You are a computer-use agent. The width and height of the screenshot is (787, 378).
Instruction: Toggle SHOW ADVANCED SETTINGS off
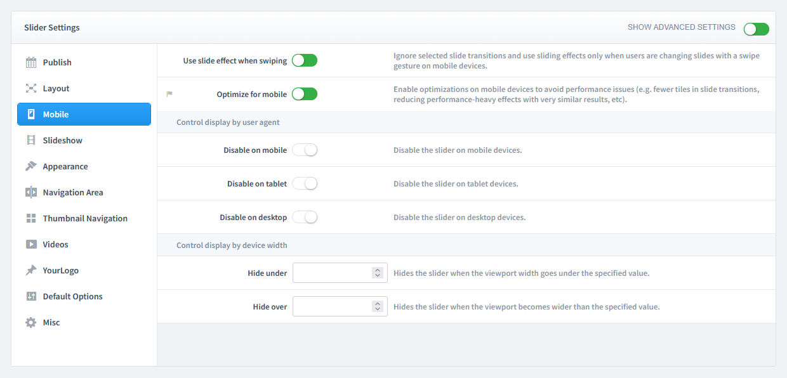click(756, 29)
